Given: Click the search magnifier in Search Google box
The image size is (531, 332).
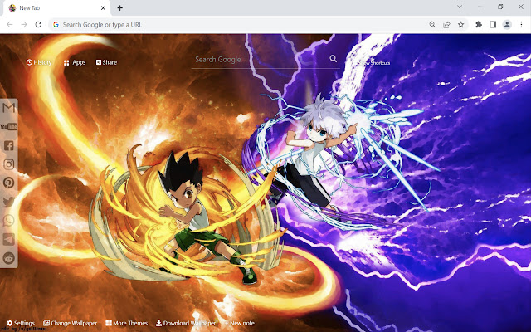Looking at the screenshot, I should [x=334, y=59].
